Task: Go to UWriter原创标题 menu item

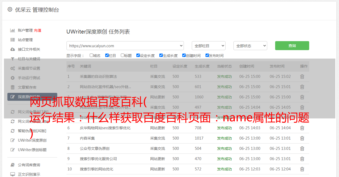Action: pos(32,150)
